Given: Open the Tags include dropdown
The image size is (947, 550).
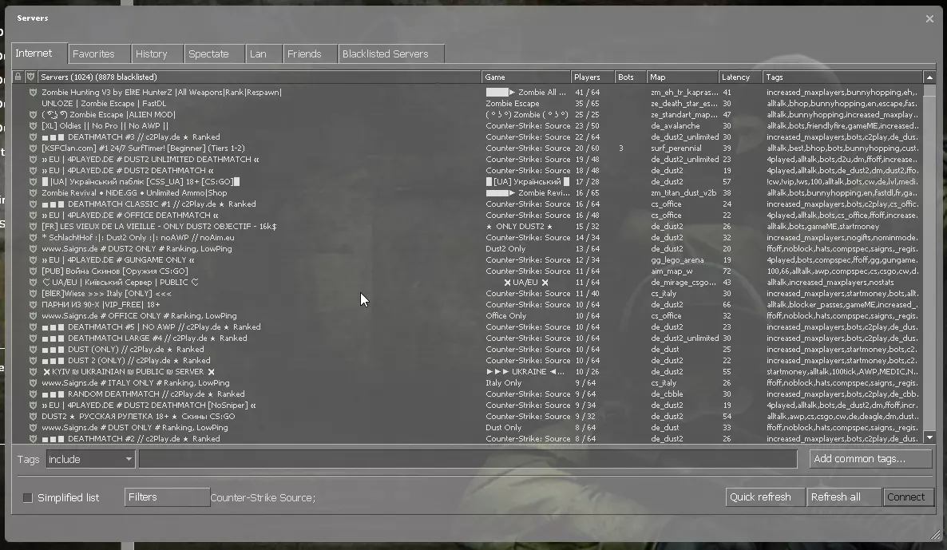Looking at the screenshot, I should tap(90, 460).
